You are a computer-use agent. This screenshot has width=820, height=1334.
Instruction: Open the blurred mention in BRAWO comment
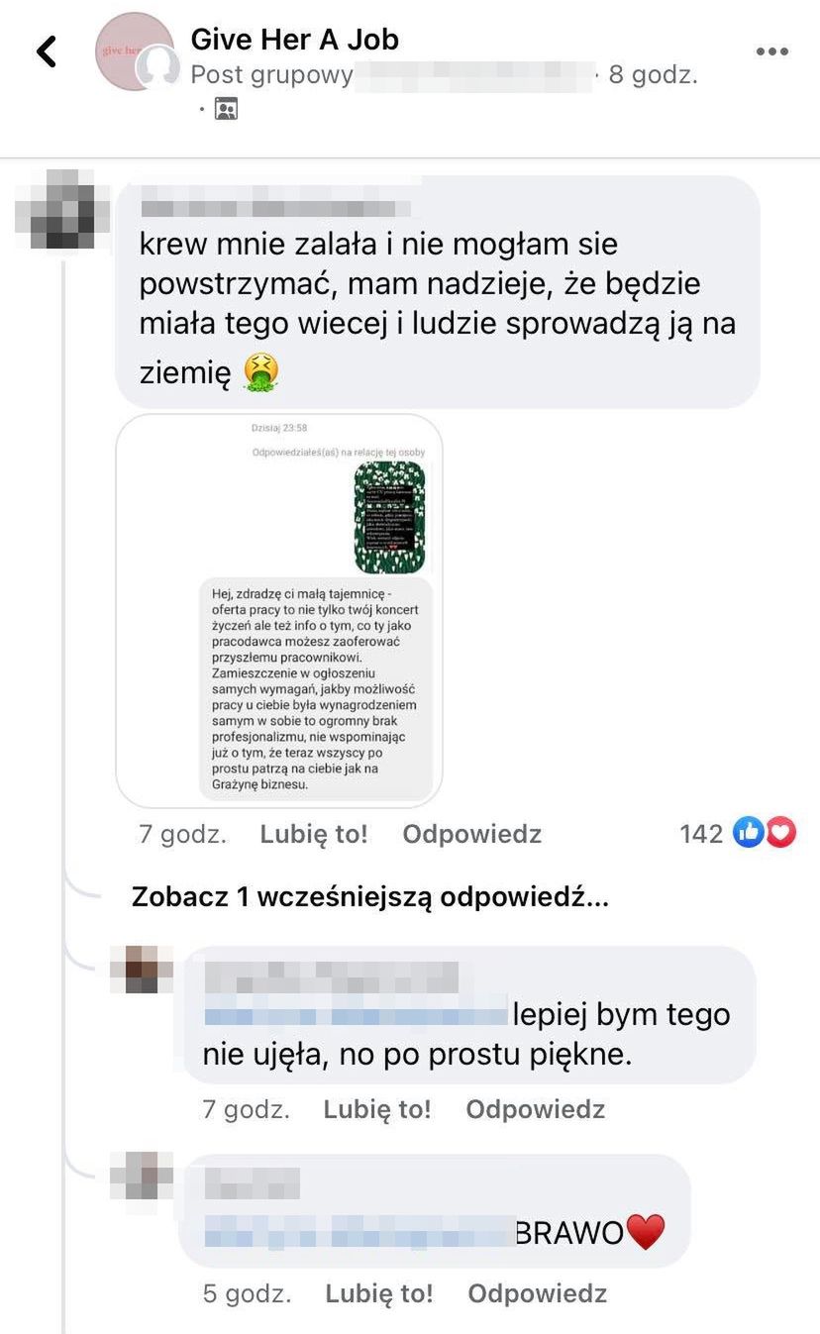tap(359, 1230)
